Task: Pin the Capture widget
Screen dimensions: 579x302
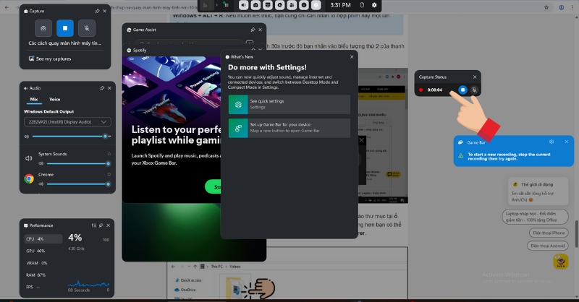Action: (x=97, y=11)
